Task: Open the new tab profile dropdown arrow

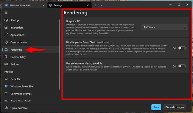Action: pos(101,5)
